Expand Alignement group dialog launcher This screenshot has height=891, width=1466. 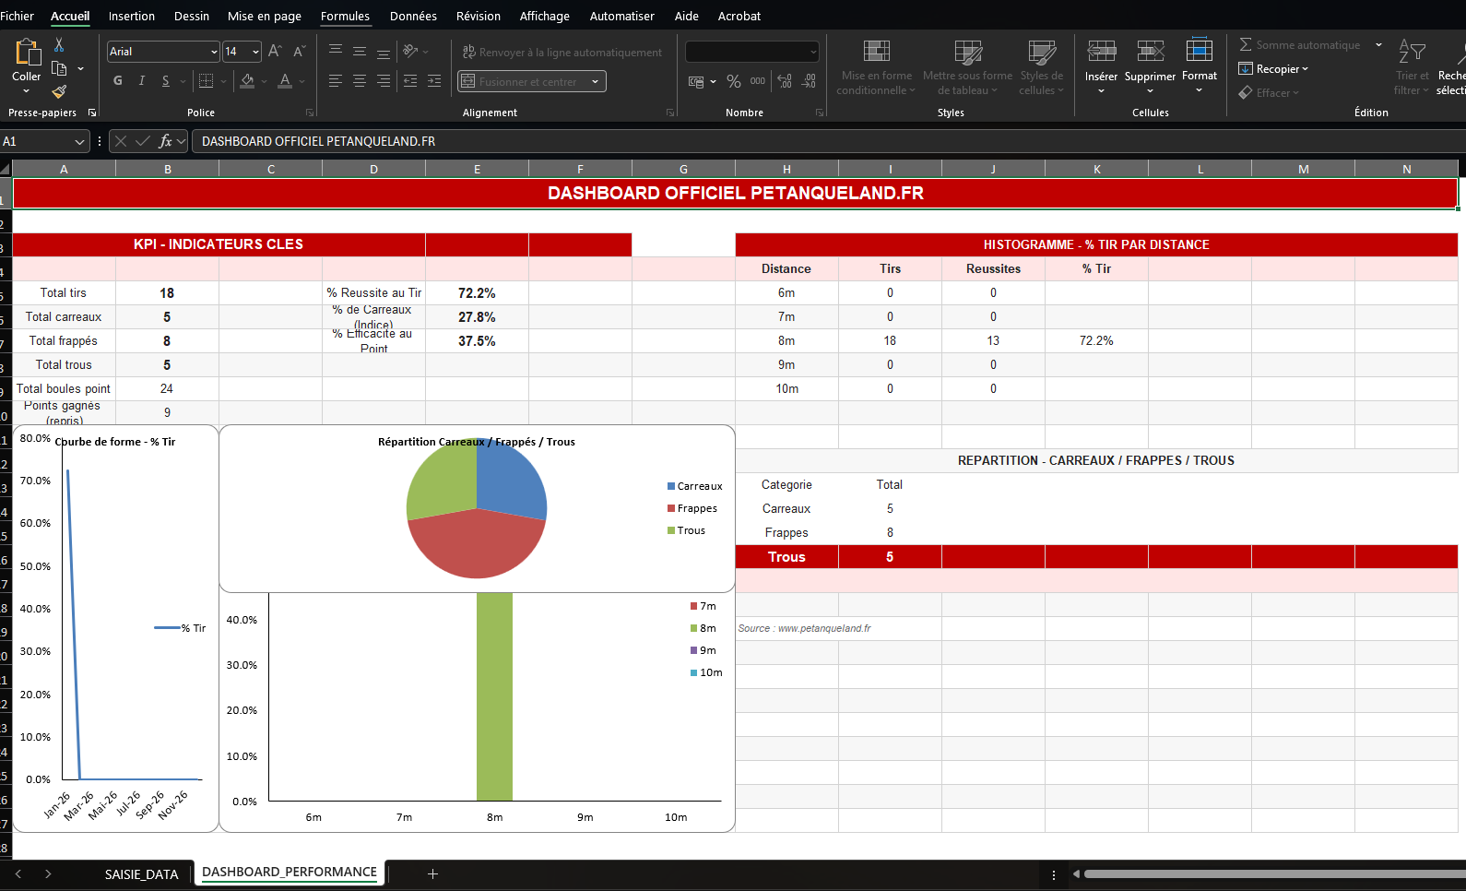(x=670, y=113)
